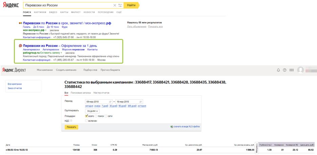Screen dimensions: 317x155
Task: Open the 'Фура' sitelink
Action: point(64,27)
